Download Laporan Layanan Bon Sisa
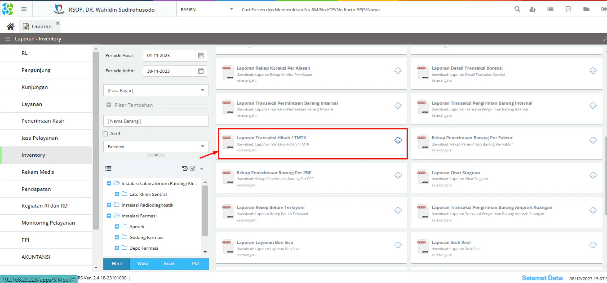The width and height of the screenshot is (607, 283). pos(398,245)
